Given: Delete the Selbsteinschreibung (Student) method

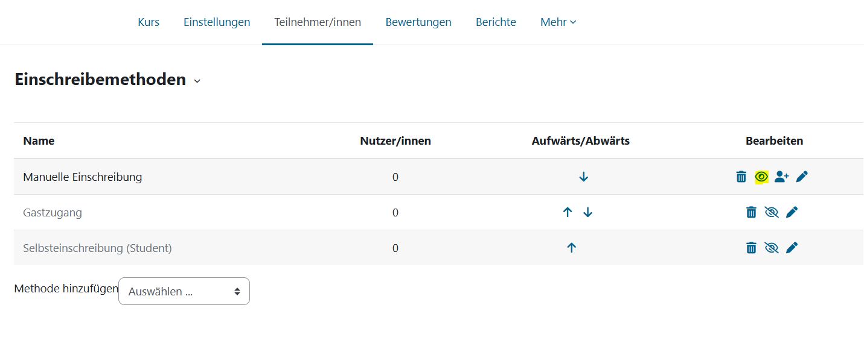Looking at the screenshot, I should click(x=751, y=248).
